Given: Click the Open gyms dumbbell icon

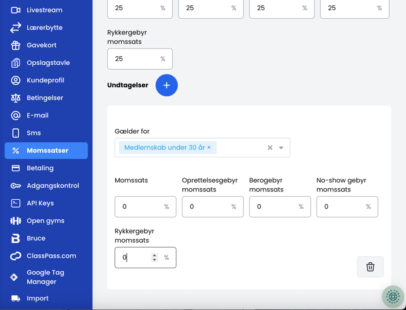Looking at the screenshot, I should point(16,221).
